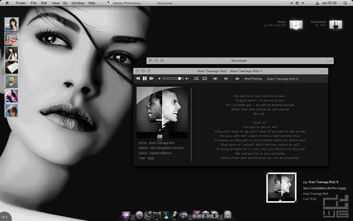Screen dimensions: 353x221
Task: Open thumbnail of smiling woman in blue
Action: tap(12, 24)
